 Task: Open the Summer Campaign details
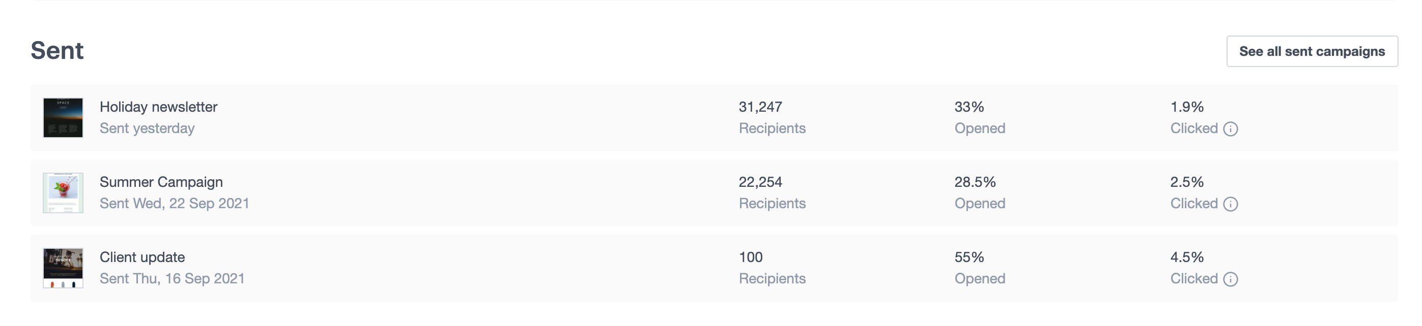pyautogui.click(x=162, y=182)
